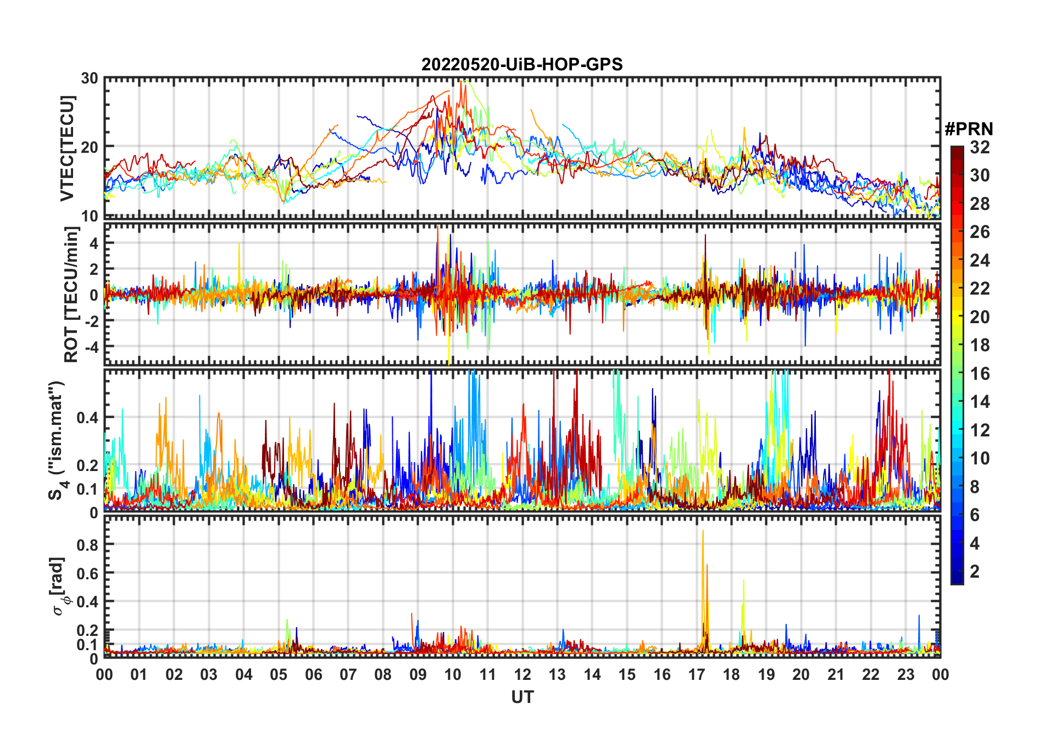Select x-axis hour tick label 07

pyautogui.click(x=348, y=674)
